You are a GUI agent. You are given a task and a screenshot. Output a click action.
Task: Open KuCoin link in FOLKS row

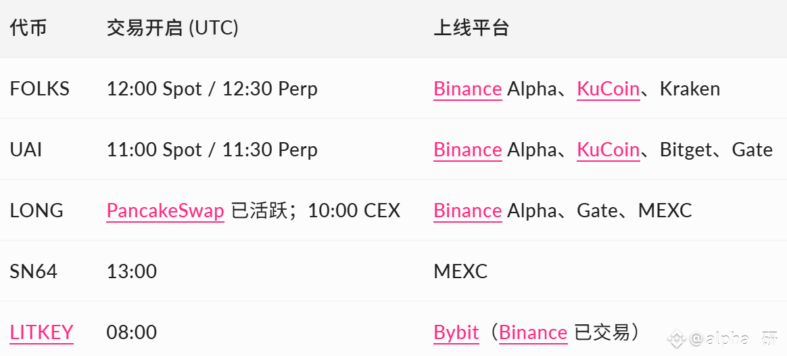(608, 89)
